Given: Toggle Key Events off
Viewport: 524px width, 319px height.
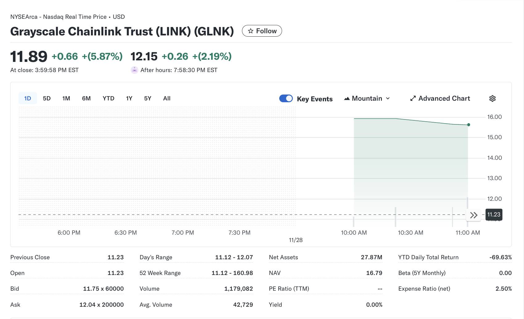Looking at the screenshot, I should [x=286, y=98].
